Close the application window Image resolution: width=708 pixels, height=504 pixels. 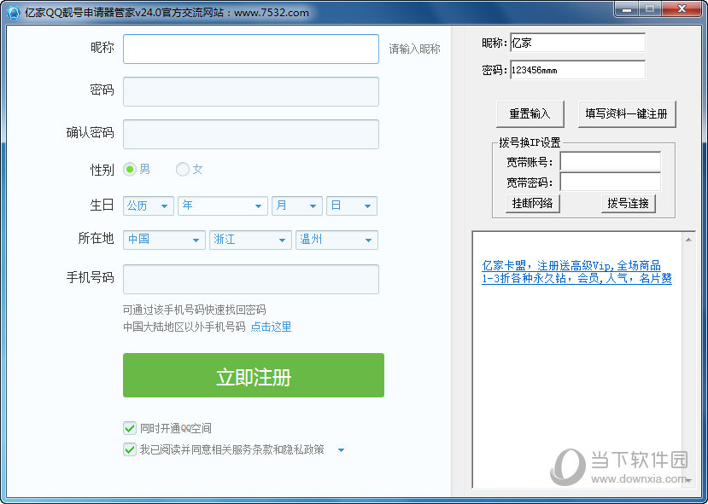[x=682, y=9]
